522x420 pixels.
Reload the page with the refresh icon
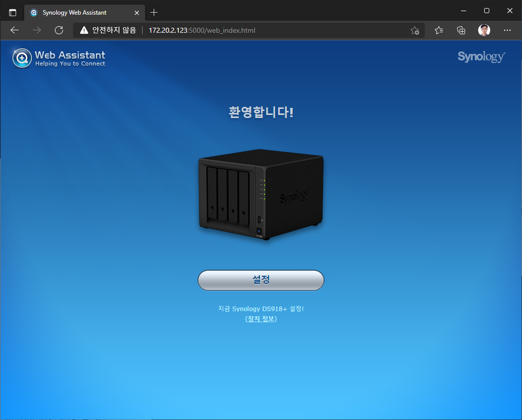[59, 30]
